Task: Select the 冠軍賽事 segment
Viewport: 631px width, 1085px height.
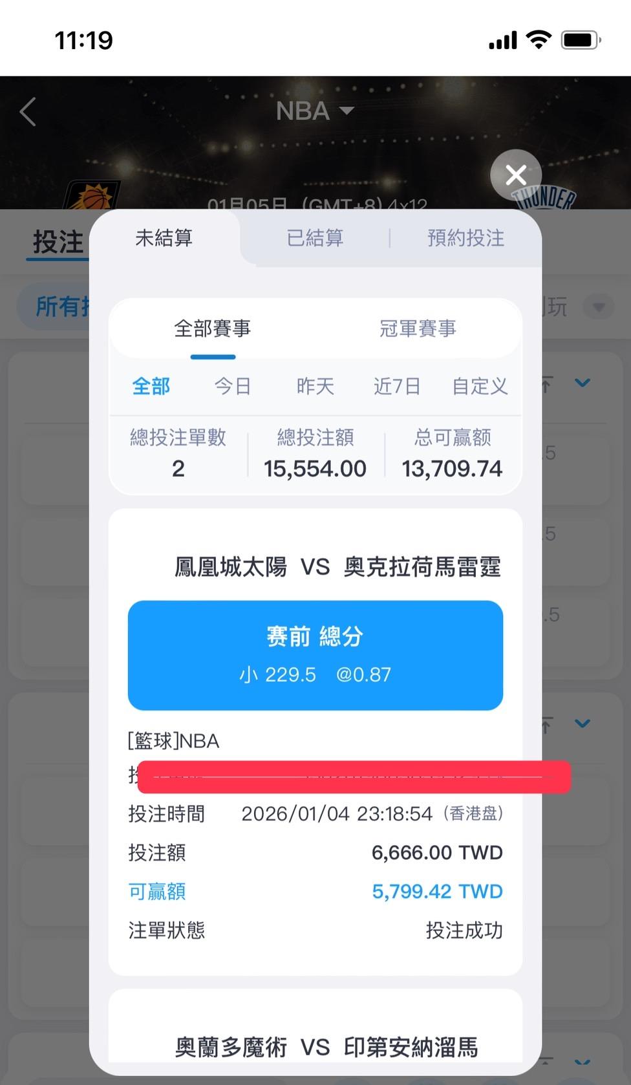Action: click(x=418, y=328)
